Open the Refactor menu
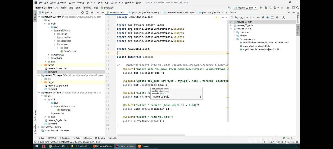The height and width of the screenshot is (149, 333). [x=91, y=3]
